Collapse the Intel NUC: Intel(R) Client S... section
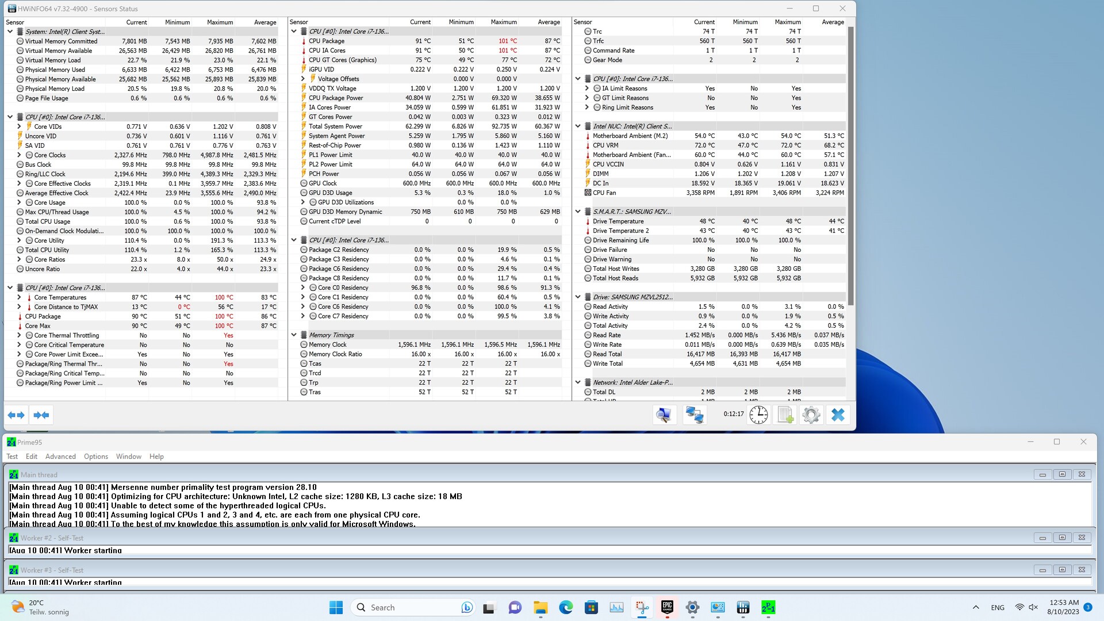 (x=578, y=126)
